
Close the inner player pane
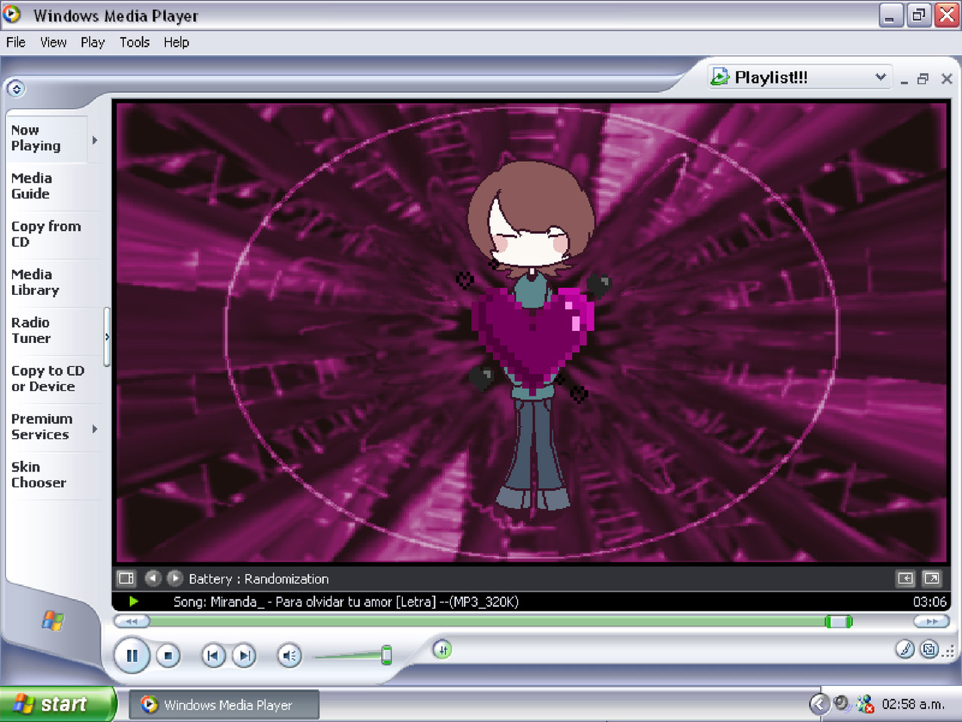point(947,78)
